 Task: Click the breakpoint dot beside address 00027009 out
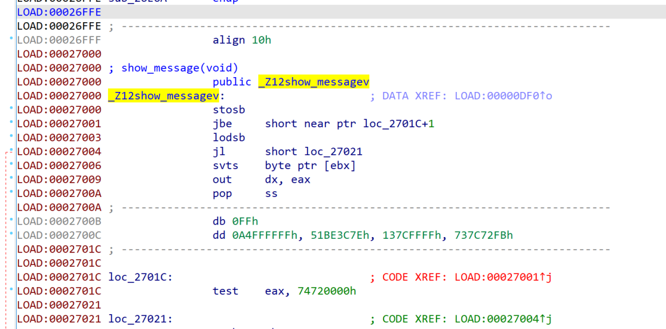click(x=11, y=178)
